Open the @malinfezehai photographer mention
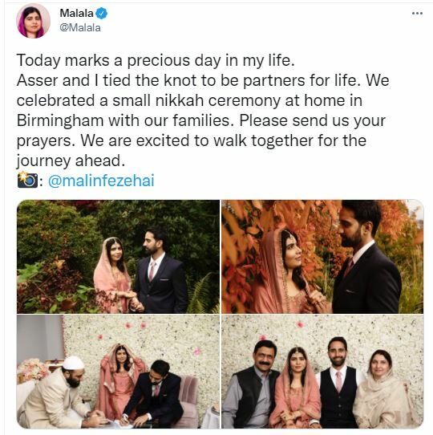 [x=101, y=181]
